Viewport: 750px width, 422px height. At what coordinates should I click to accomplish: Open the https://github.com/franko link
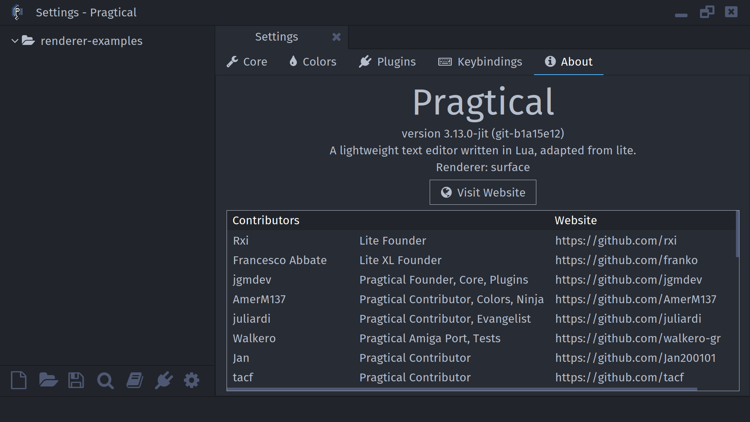point(627,260)
